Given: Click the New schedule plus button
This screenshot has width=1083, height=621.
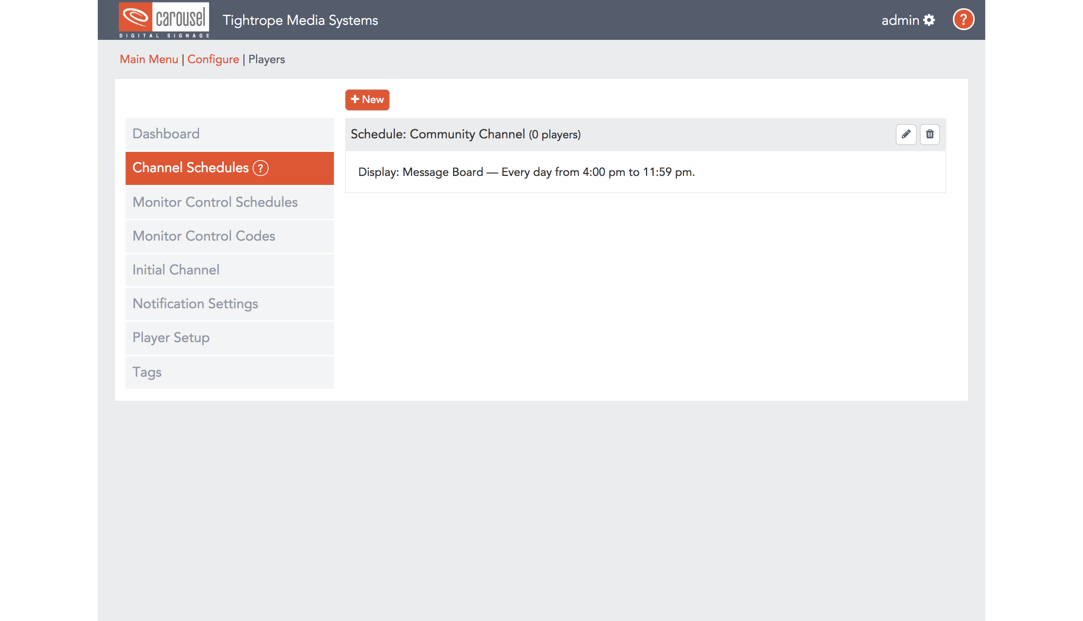Looking at the screenshot, I should coord(367,100).
